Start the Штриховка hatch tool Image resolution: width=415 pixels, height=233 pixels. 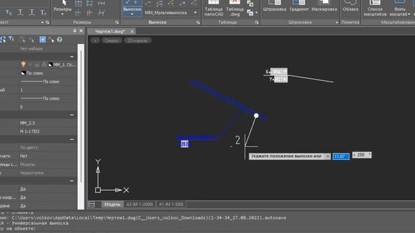pos(274,6)
